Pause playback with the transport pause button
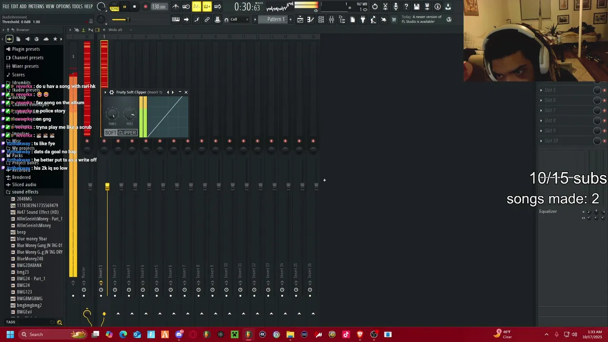 pos(124,7)
